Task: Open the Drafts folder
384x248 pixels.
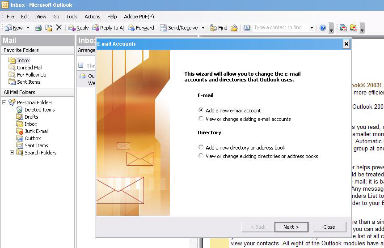Action: (27, 117)
